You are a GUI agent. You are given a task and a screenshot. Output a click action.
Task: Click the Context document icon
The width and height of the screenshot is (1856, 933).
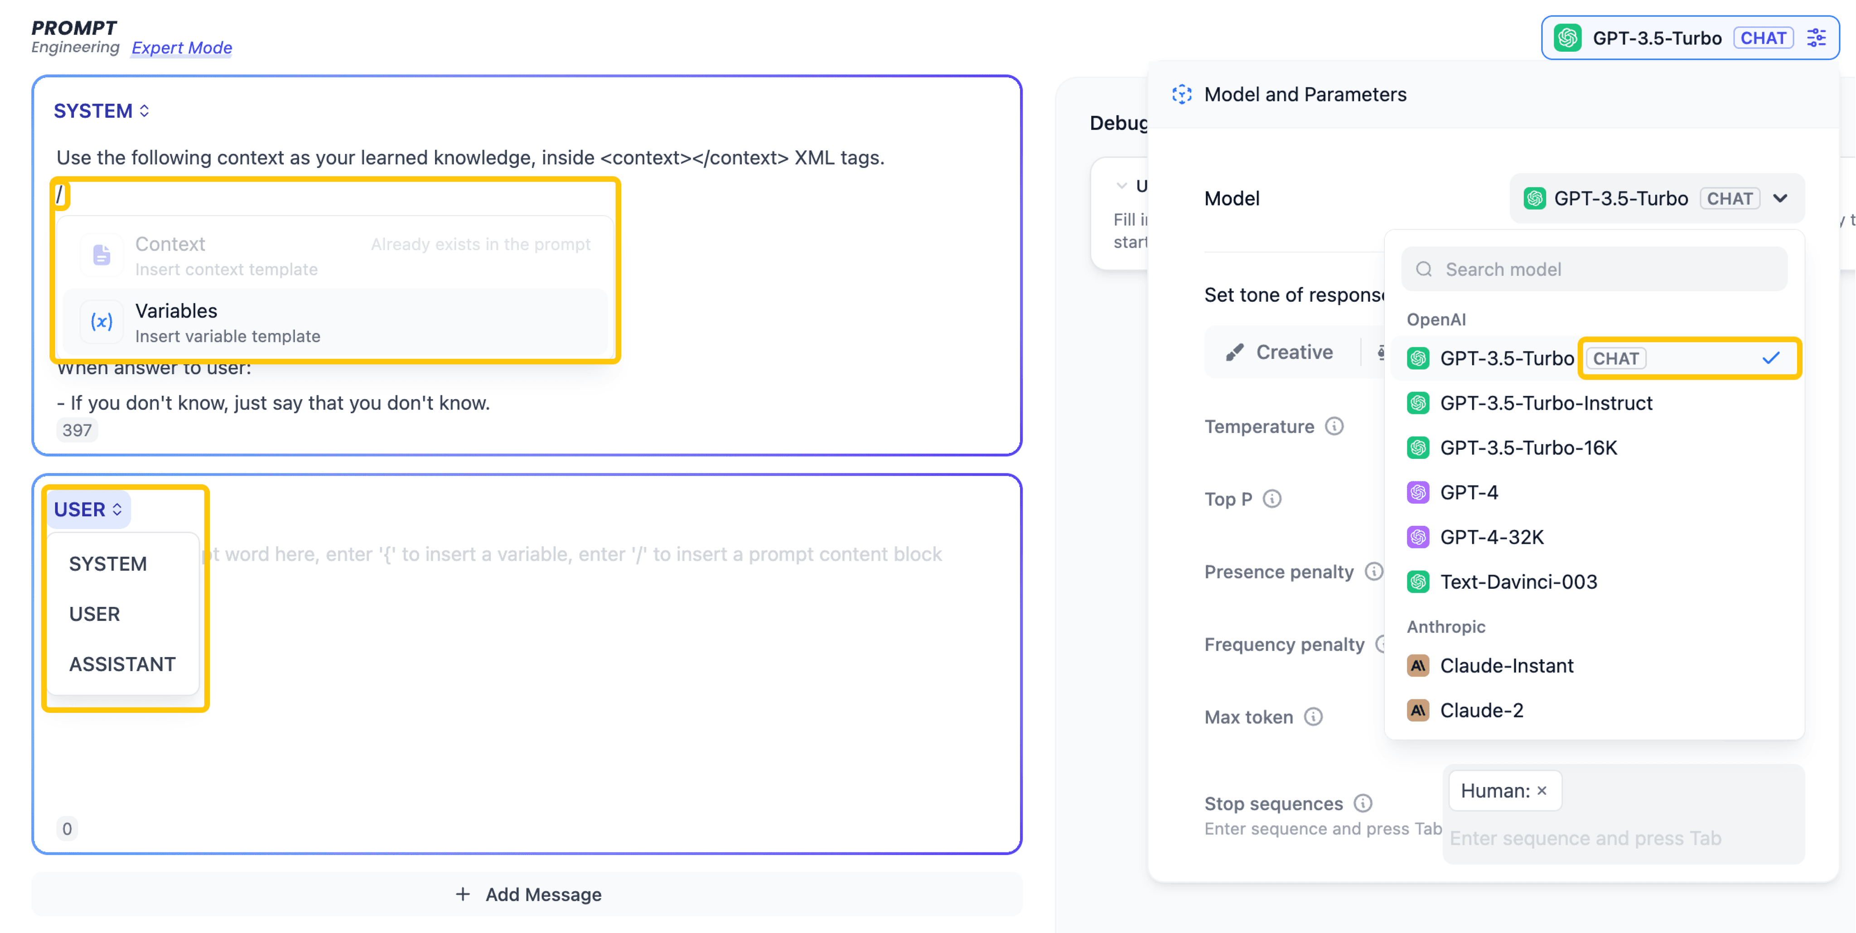pyautogui.click(x=101, y=255)
